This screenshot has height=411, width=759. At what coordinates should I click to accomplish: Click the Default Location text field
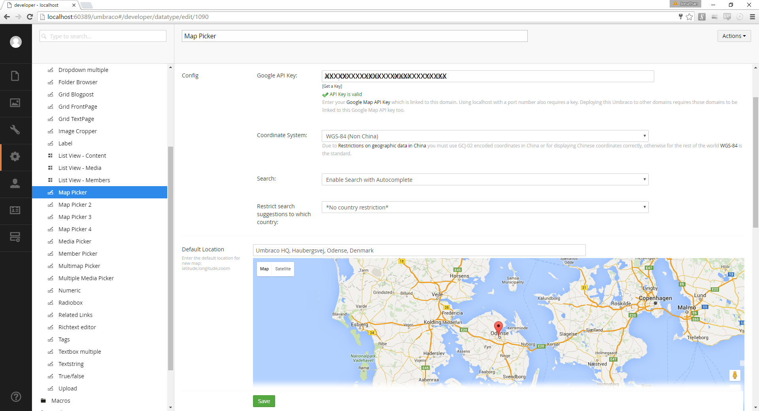coord(419,251)
